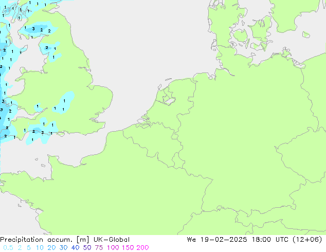Click the '75' legend value
326x252 pixels.
pos(99,248)
